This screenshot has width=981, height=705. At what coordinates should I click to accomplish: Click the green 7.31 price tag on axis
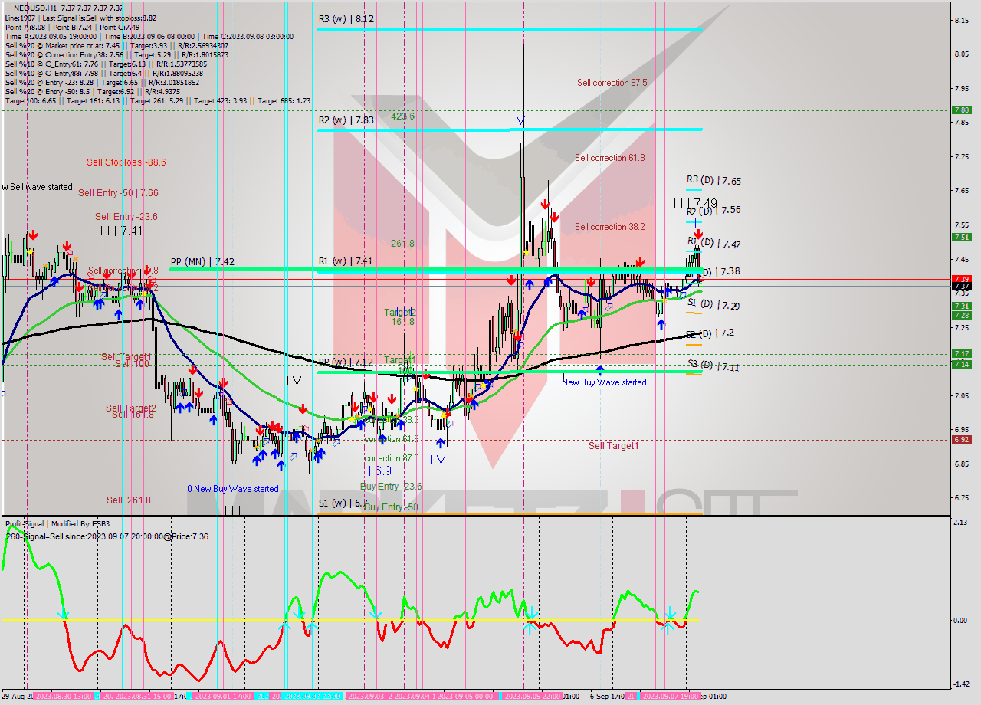pyautogui.click(x=961, y=306)
